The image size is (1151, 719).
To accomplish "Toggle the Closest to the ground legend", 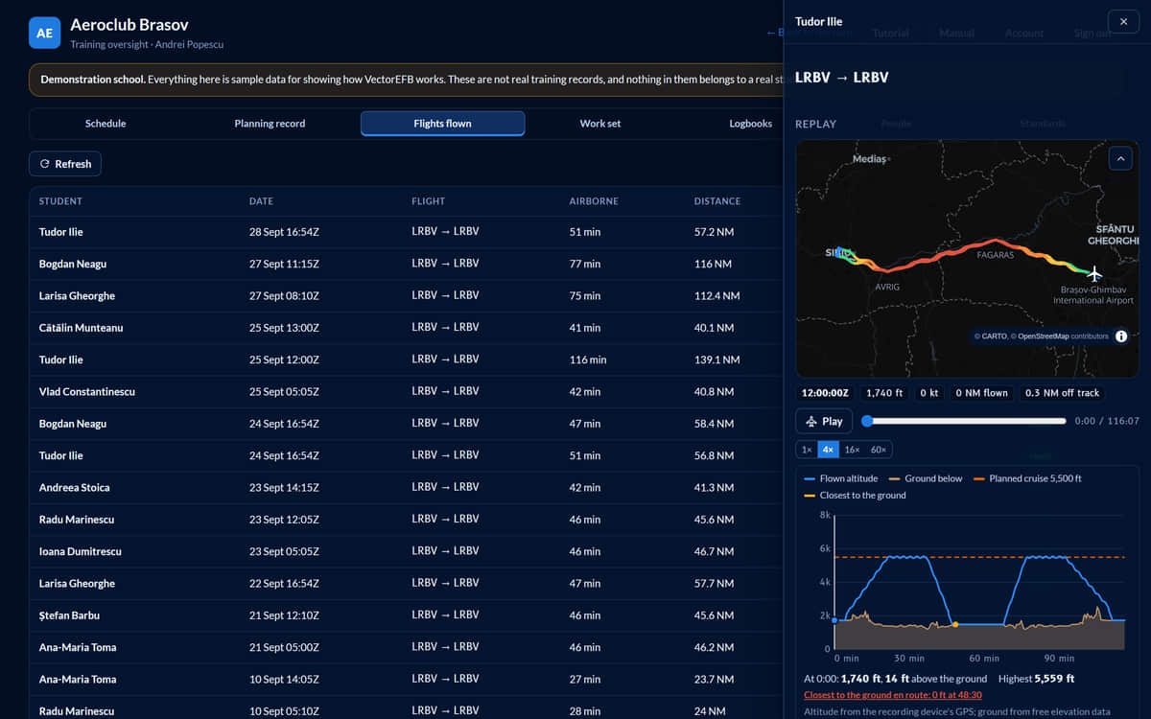I will (855, 496).
